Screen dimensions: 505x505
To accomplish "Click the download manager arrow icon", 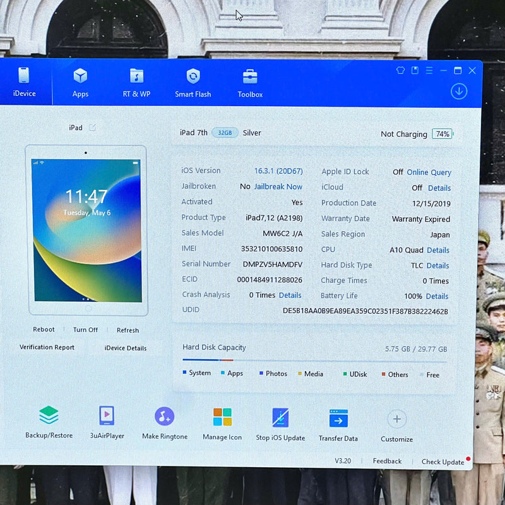I will 459,92.
